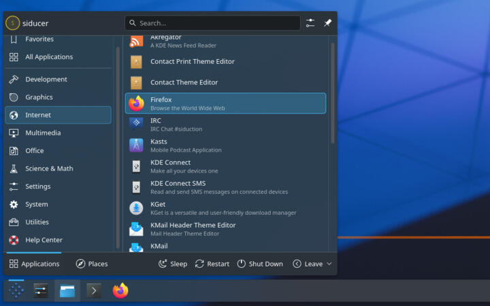Pin the launcher open with pin icon
Screen dimensions: 490x306
tap(327, 23)
